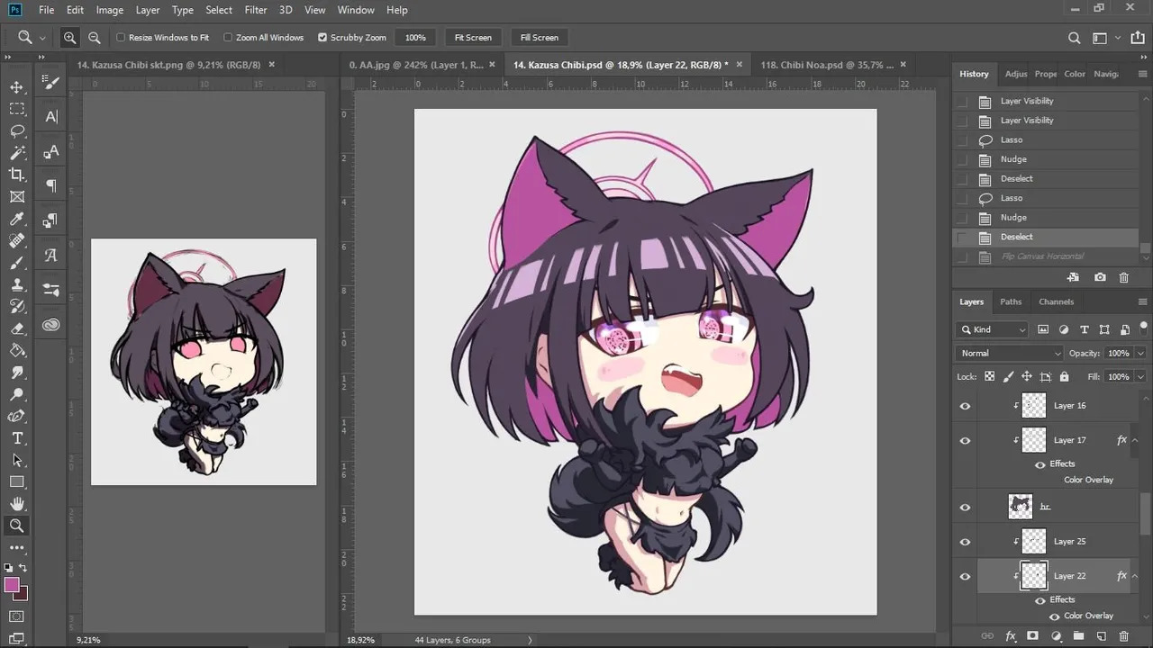Image resolution: width=1153 pixels, height=648 pixels.
Task: Collapse Layer 17 effects list
Action: tap(1135, 440)
